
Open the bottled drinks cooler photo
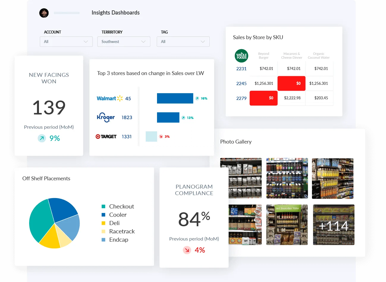tap(287, 178)
